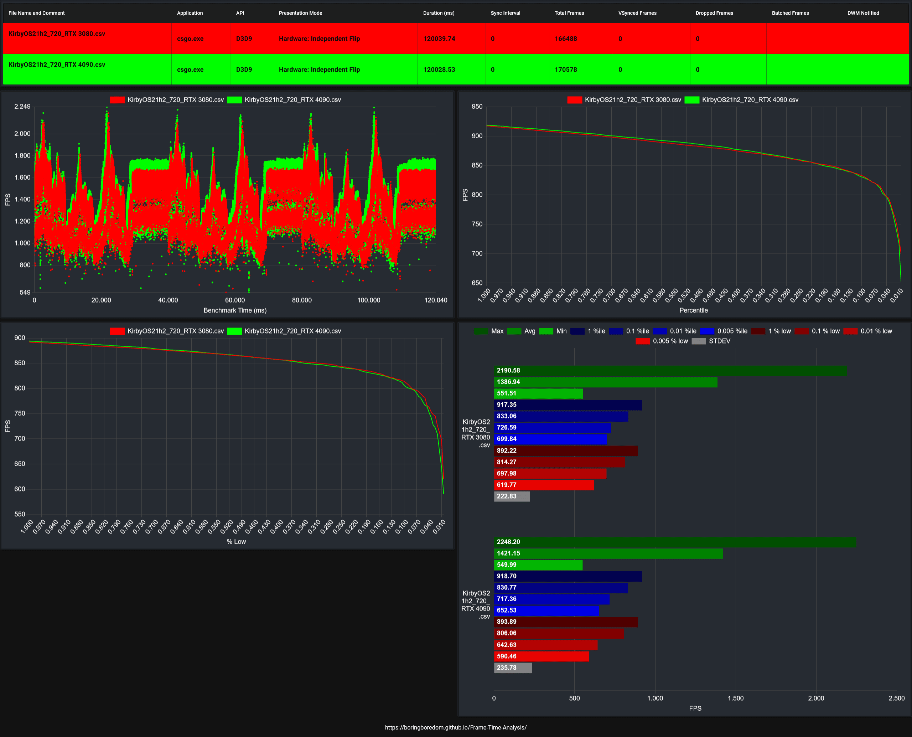Toggle 1 % low legend swatch
This screenshot has height=737, width=912.
point(758,331)
